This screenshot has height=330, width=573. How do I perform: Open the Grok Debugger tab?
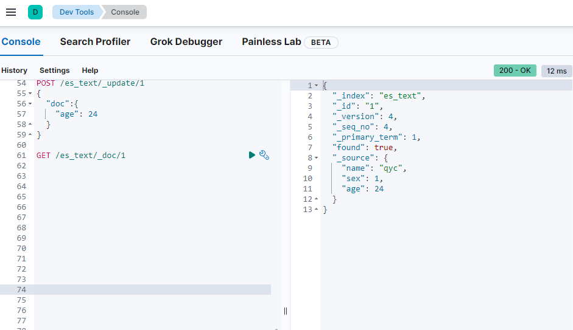click(x=186, y=42)
